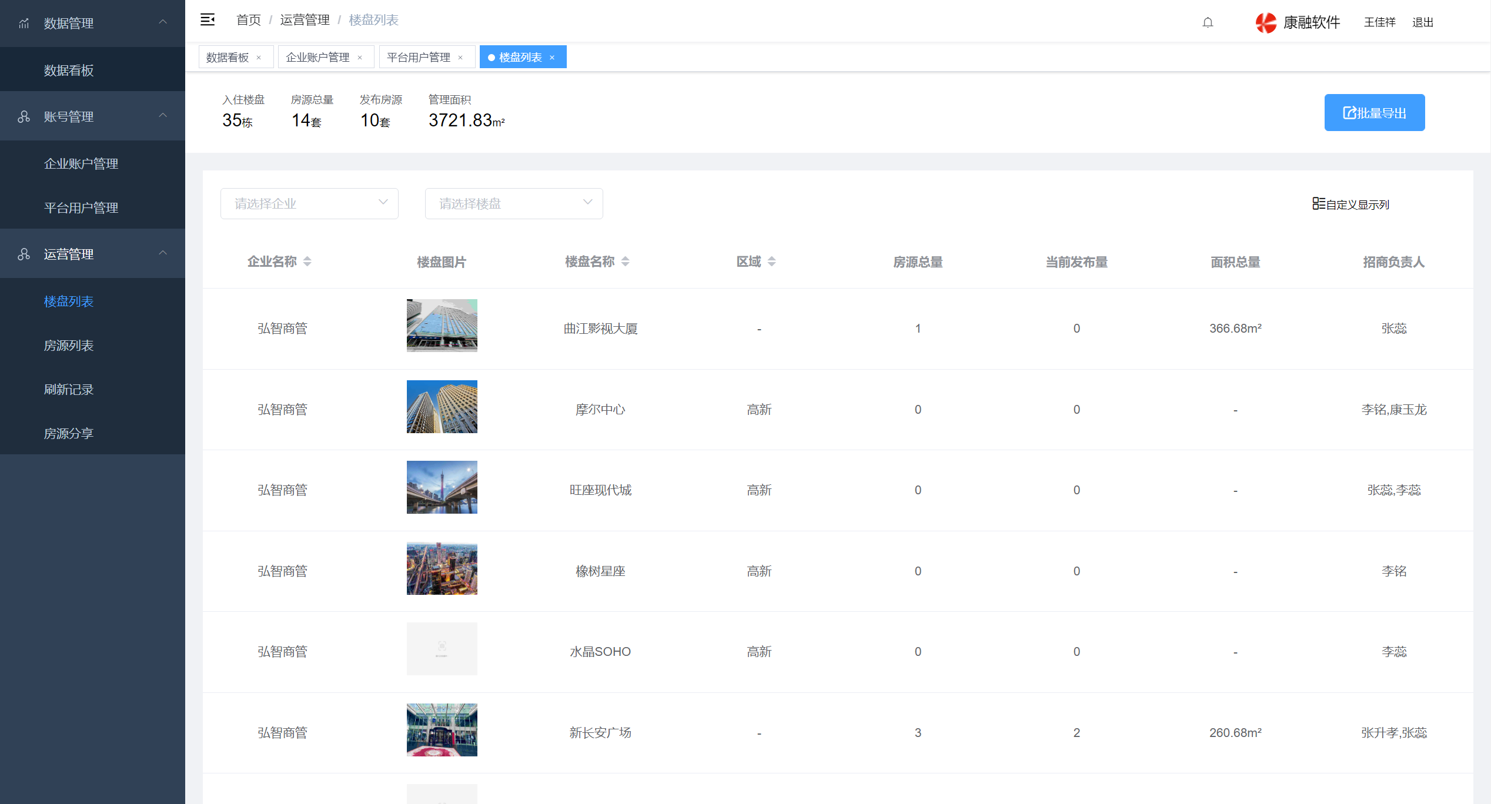Open 曲江影视大厦 building thumbnail
The height and width of the screenshot is (804, 1491).
click(442, 326)
